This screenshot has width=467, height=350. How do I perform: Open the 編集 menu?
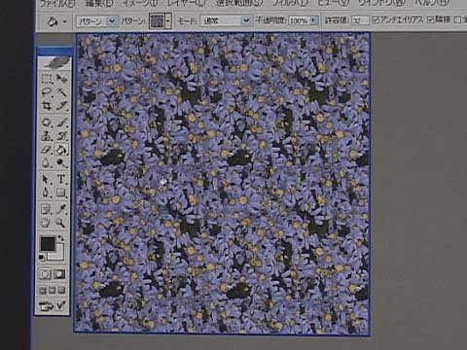[x=99, y=3]
